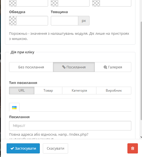Image resolution: width=142 pixels, height=157 pixels.
Task: Click the Обводка color value field
Action: click(32, 21)
